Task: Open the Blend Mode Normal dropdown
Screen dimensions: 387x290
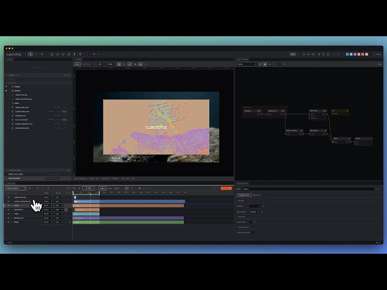Action: [x=254, y=212]
